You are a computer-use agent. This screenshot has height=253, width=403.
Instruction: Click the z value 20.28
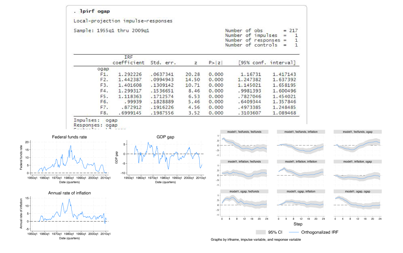tap(192, 74)
